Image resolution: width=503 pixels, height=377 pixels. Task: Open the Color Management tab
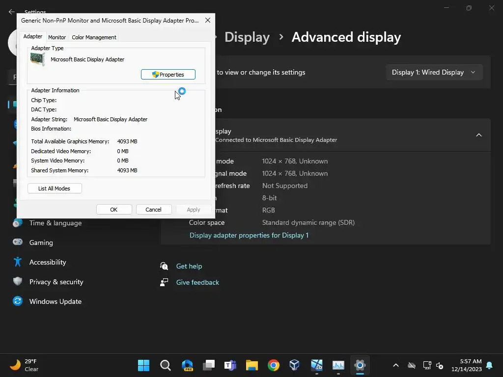pyautogui.click(x=94, y=37)
